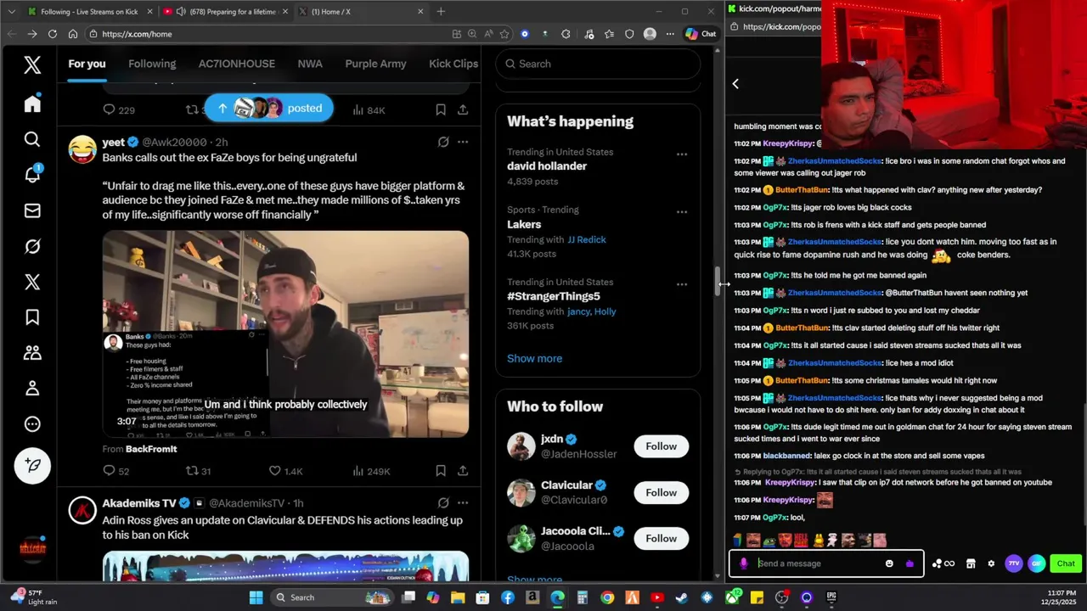Click Show more under trends
This screenshot has width=1087, height=611.
[534, 358]
